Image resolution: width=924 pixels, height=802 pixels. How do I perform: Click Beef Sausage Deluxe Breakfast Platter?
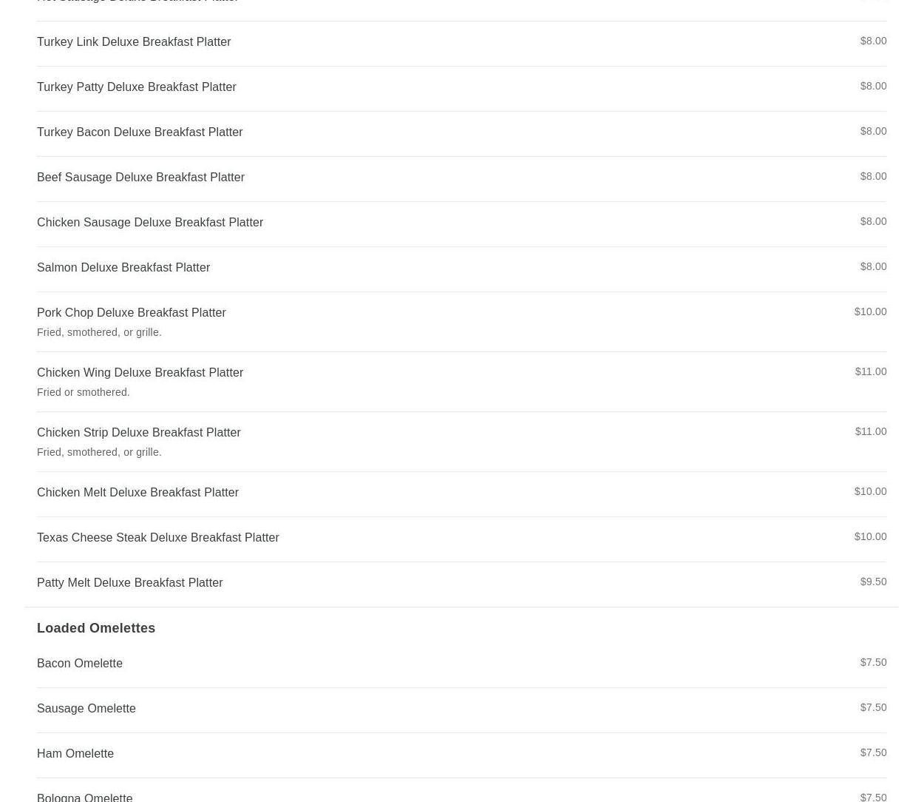(461, 179)
